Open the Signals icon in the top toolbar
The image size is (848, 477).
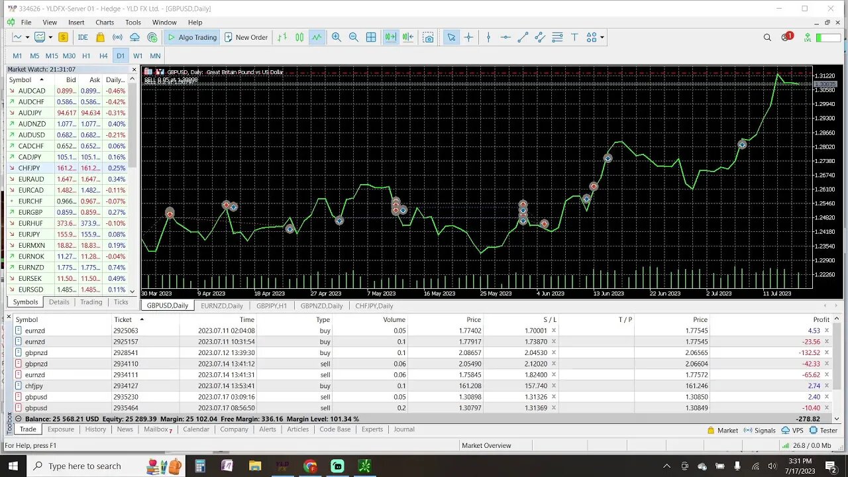[117, 38]
